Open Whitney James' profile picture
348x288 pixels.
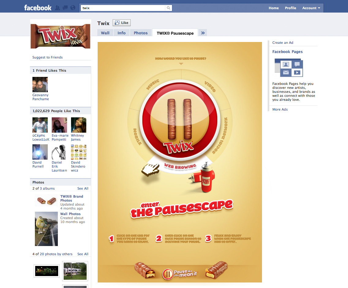pos(79,125)
